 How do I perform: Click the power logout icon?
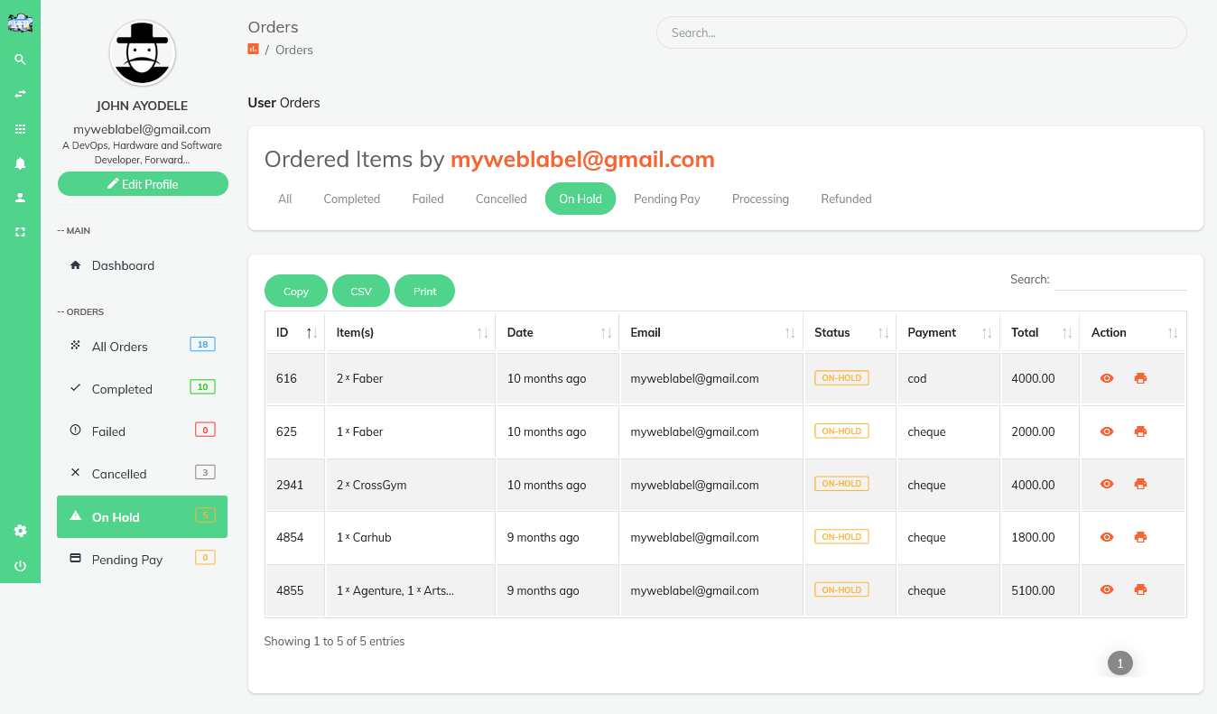(x=20, y=566)
